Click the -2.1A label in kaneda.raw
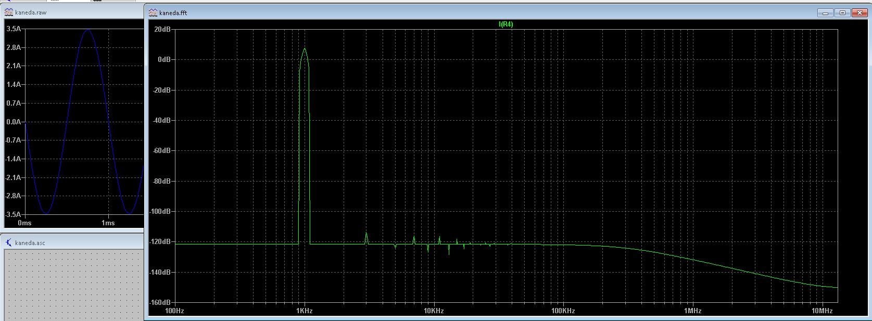 pos(12,177)
